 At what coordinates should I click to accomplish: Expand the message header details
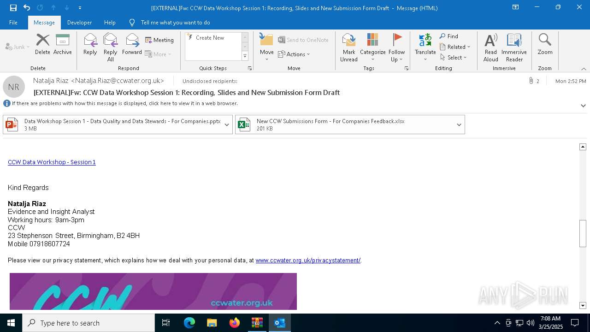pos(583,106)
